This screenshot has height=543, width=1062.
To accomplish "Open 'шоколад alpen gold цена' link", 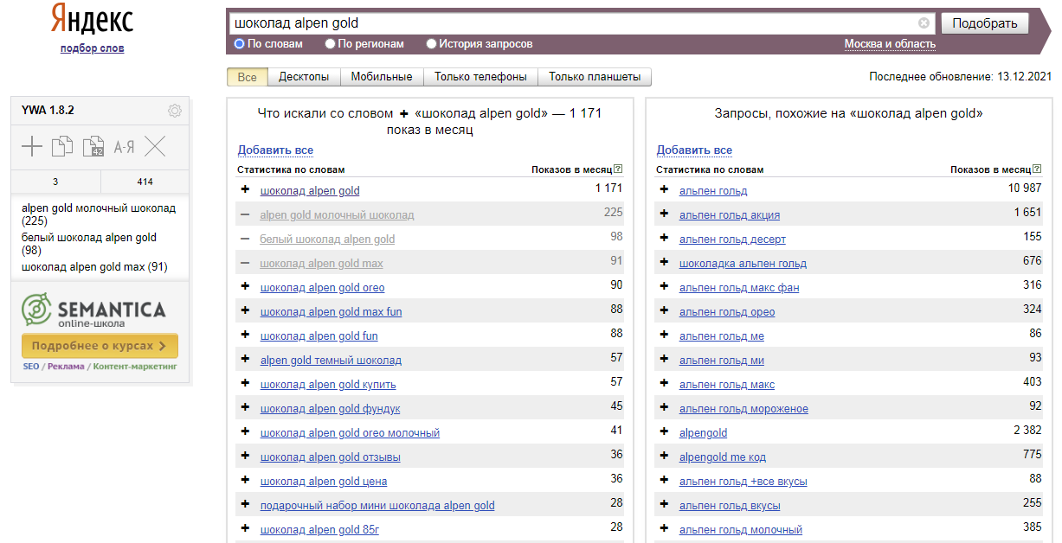I will click(x=324, y=482).
